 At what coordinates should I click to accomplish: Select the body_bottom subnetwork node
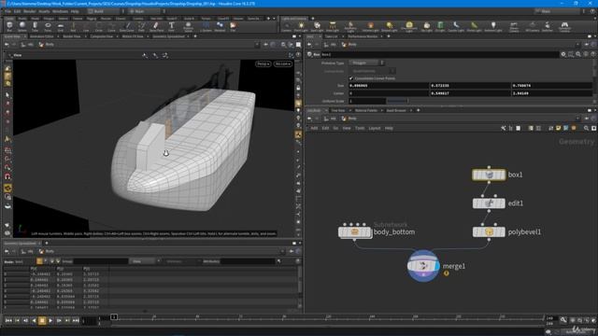(x=355, y=232)
